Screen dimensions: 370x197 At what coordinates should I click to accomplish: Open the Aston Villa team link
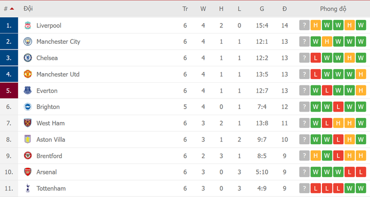pos(51,140)
